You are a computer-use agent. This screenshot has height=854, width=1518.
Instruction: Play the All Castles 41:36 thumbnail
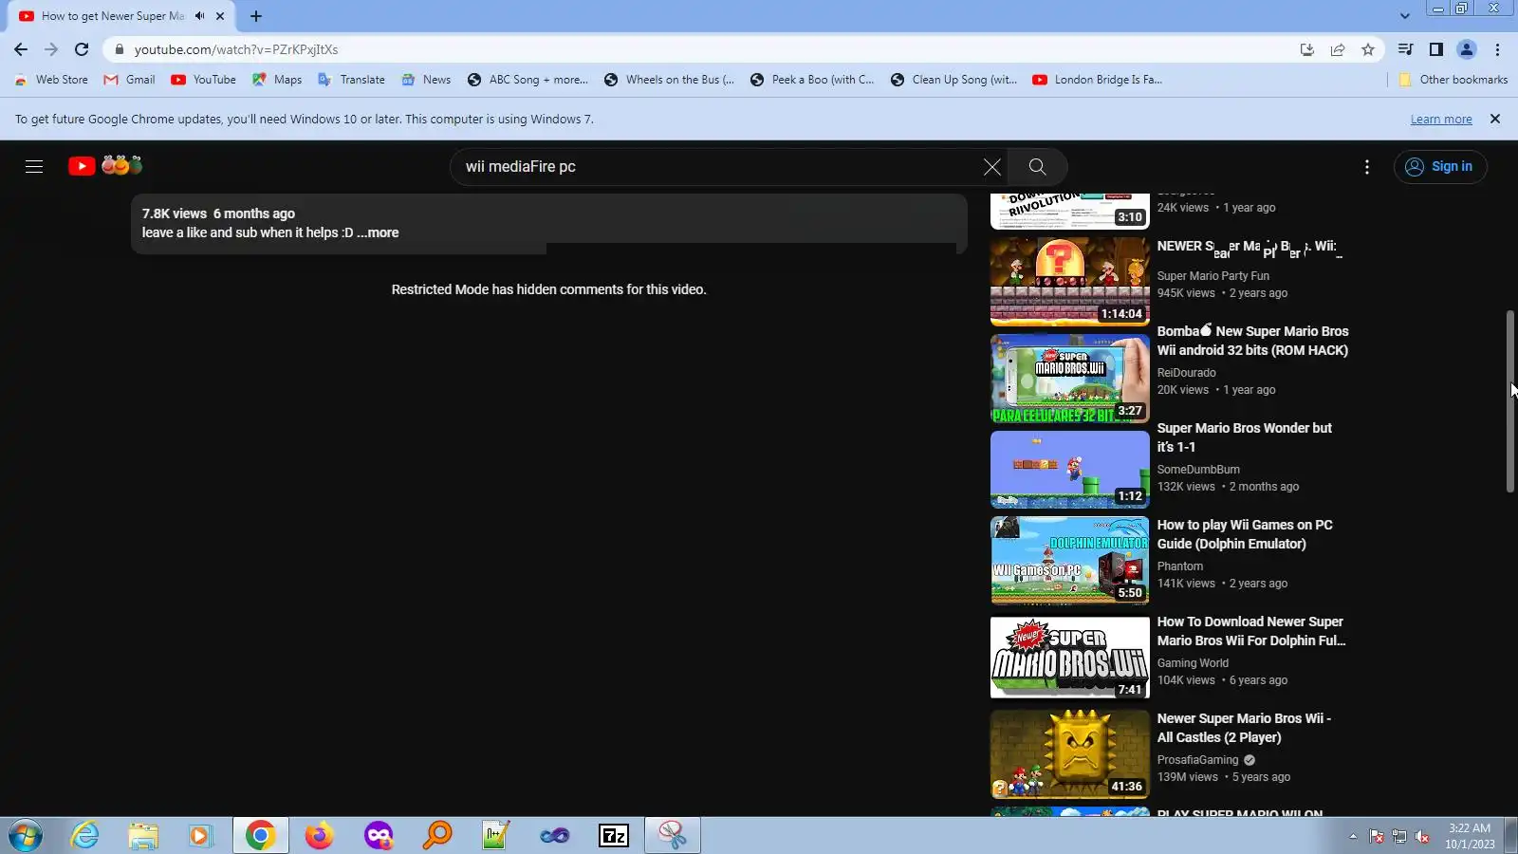[1069, 754]
